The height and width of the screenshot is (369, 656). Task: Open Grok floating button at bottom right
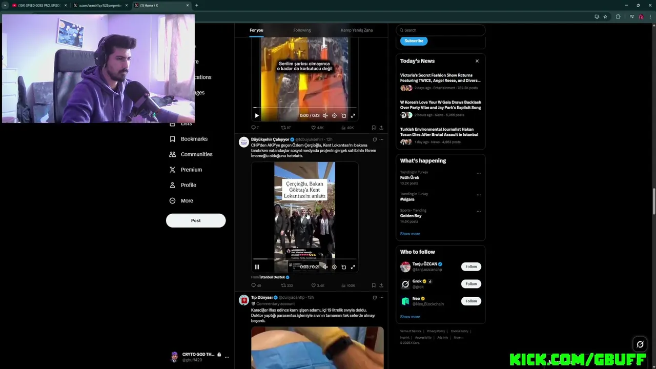coord(640,344)
